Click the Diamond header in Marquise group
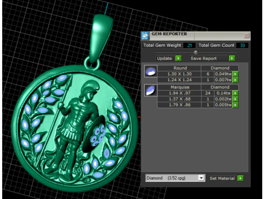 point(220,87)
